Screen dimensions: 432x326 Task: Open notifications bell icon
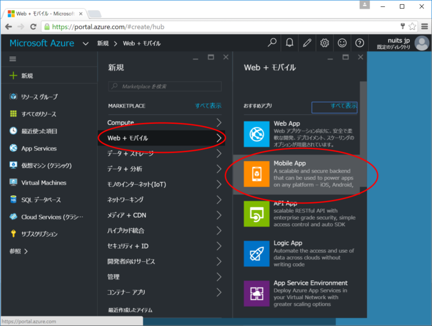[x=289, y=43]
